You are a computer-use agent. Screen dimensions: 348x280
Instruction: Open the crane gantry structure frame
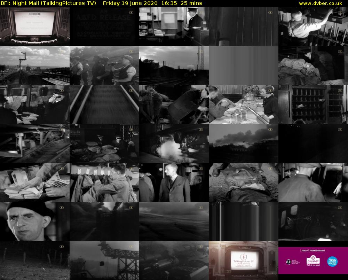tap(104, 260)
